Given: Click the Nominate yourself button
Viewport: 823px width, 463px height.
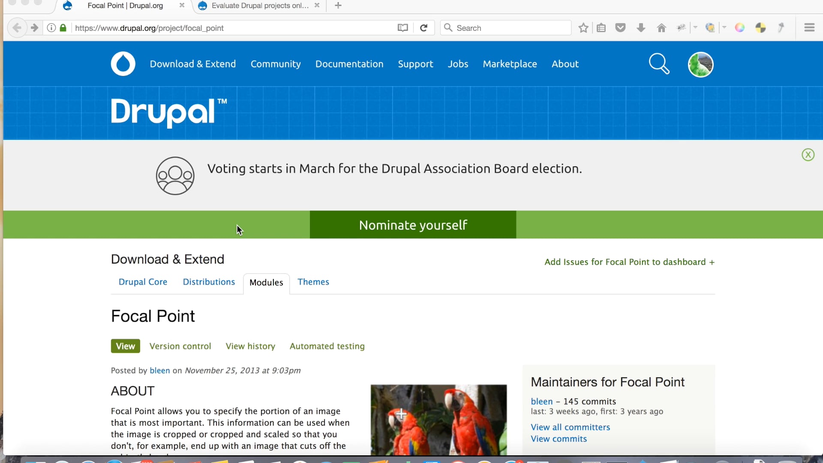Looking at the screenshot, I should [413, 225].
